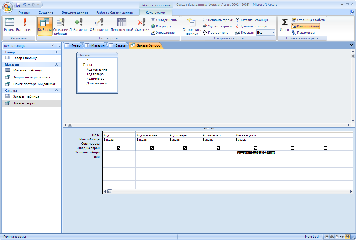Uncheck Вывод на экран for Дата закупки
Screen dimensions: 356x240
[255, 148]
